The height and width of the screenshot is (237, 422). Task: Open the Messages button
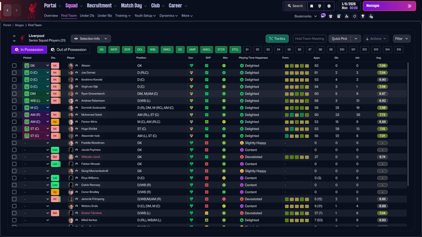coord(389,6)
